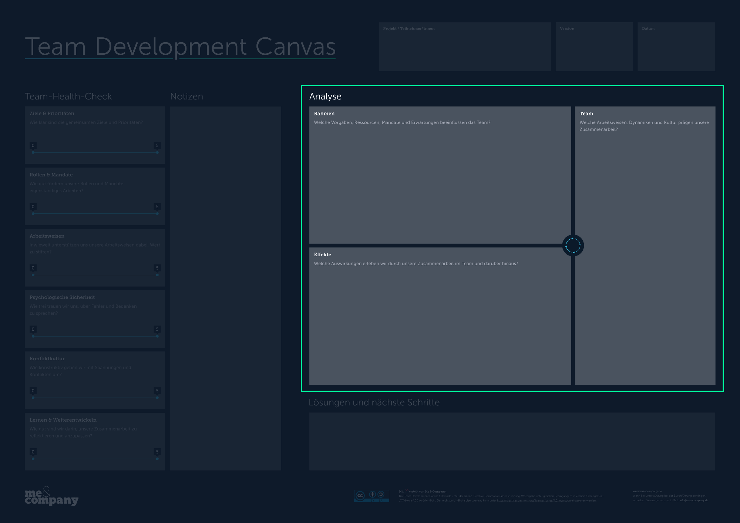This screenshot has width=740, height=523.
Task: Click the circular arrows cycle icon
Action: coord(573,246)
